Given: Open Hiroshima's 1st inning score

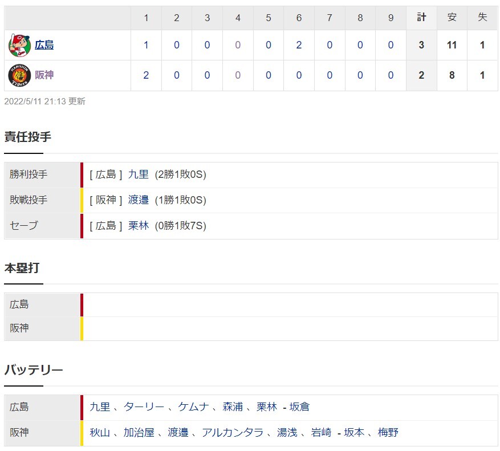Looking at the screenshot, I should coord(146,45).
